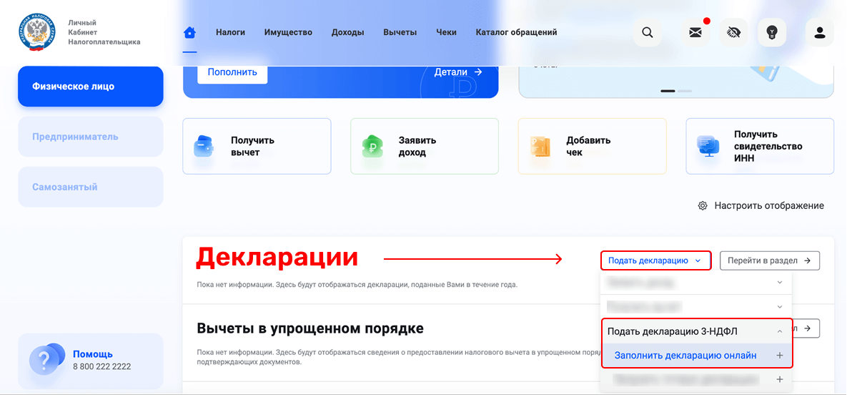Click the wallet icon of Получить вычет

click(204, 147)
